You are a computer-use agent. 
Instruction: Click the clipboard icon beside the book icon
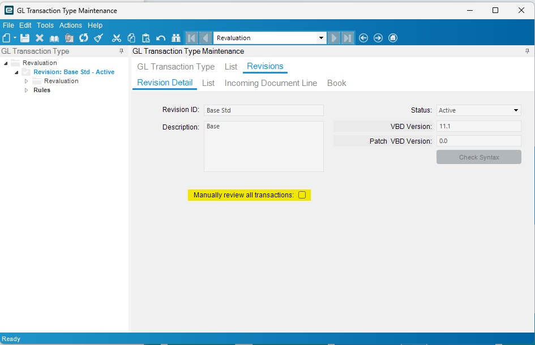[x=69, y=38]
